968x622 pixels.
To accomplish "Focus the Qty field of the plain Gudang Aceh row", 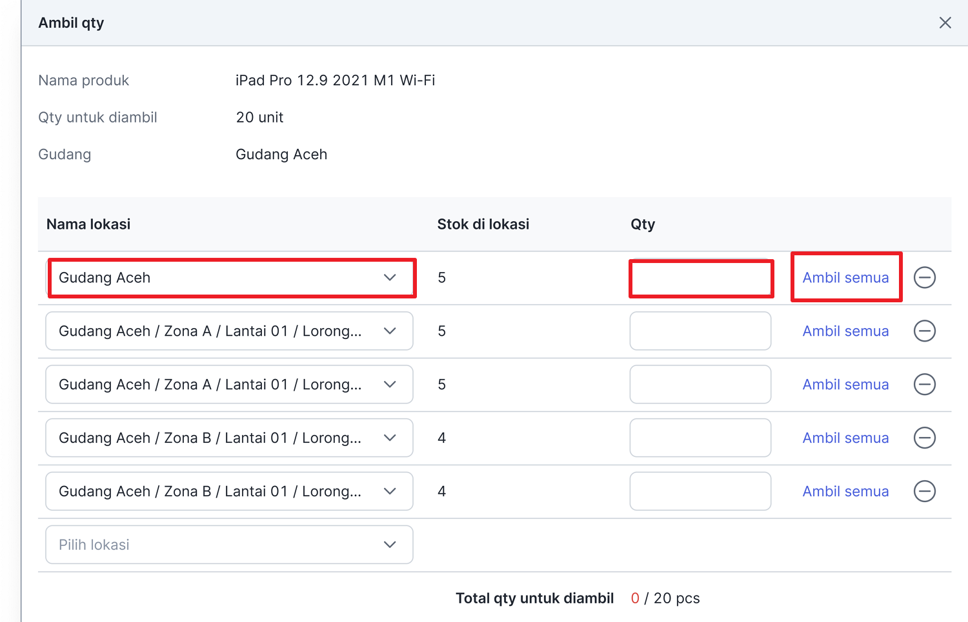I will [701, 278].
